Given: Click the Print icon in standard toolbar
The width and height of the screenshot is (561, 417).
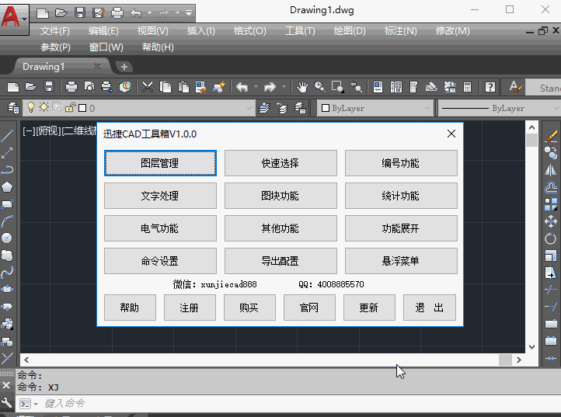Looking at the screenshot, I should (x=71, y=87).
